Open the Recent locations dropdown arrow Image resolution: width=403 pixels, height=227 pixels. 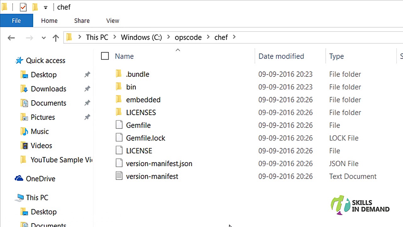coord(44,38)
